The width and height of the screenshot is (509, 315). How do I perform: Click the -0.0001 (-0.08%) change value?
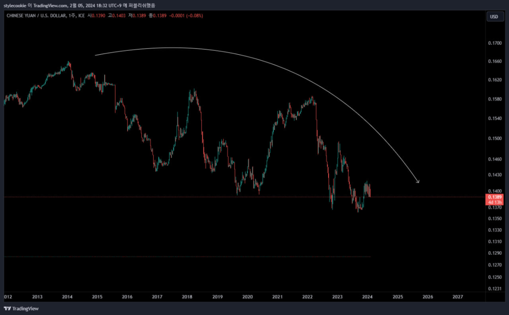186,16
